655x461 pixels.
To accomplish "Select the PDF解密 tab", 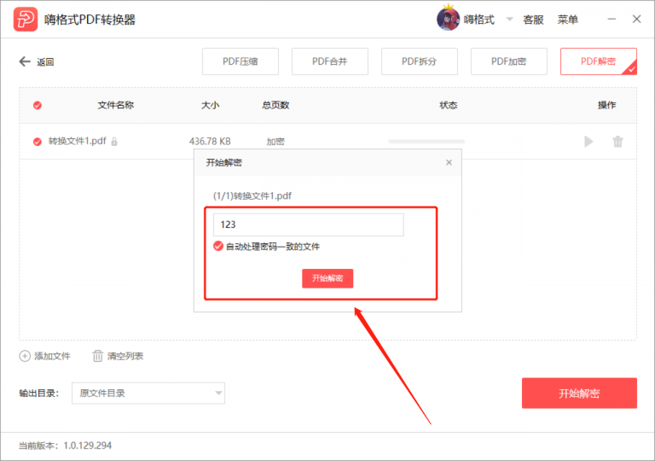I will tap(598, 61).
